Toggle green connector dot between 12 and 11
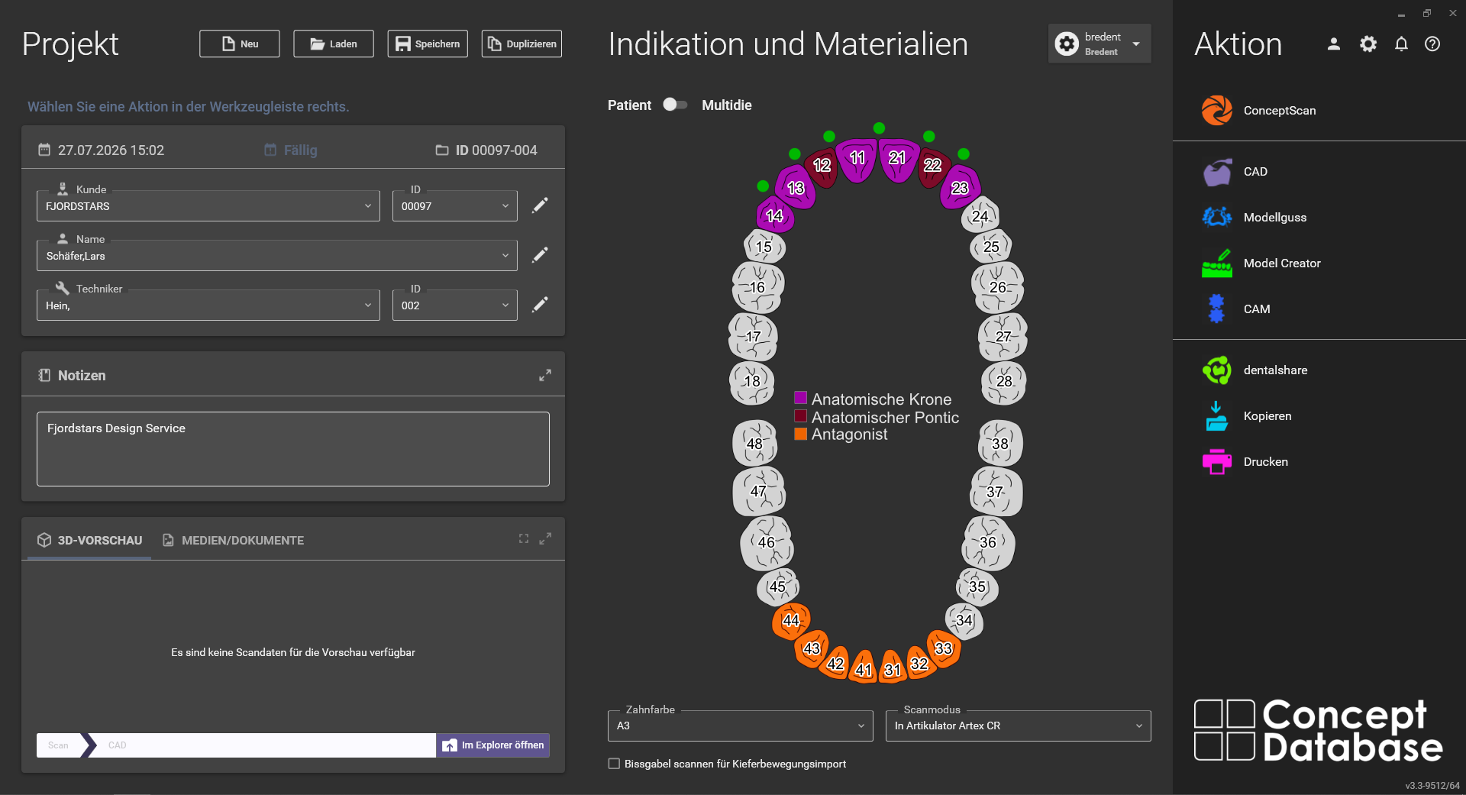Image resolution: width=1466 pixels, height=795 pixels. point(829,136)
